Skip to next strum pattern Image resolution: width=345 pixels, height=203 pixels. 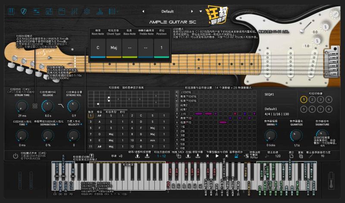tap(227, 156)
